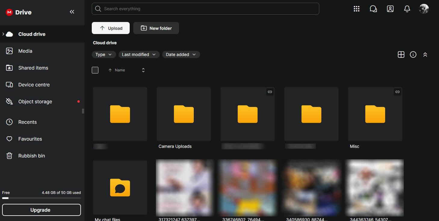439x221 pixels.
Task: Open the apps grid menu
Action: point(357,9)
